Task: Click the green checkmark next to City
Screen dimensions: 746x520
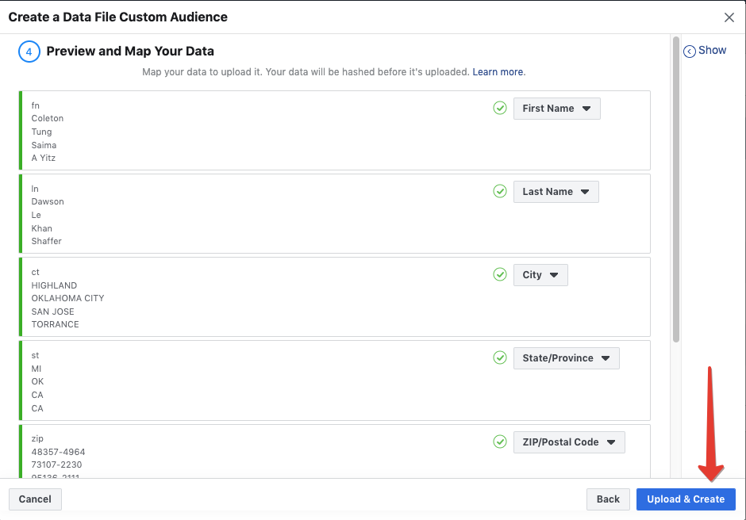Action: (499, 275)
